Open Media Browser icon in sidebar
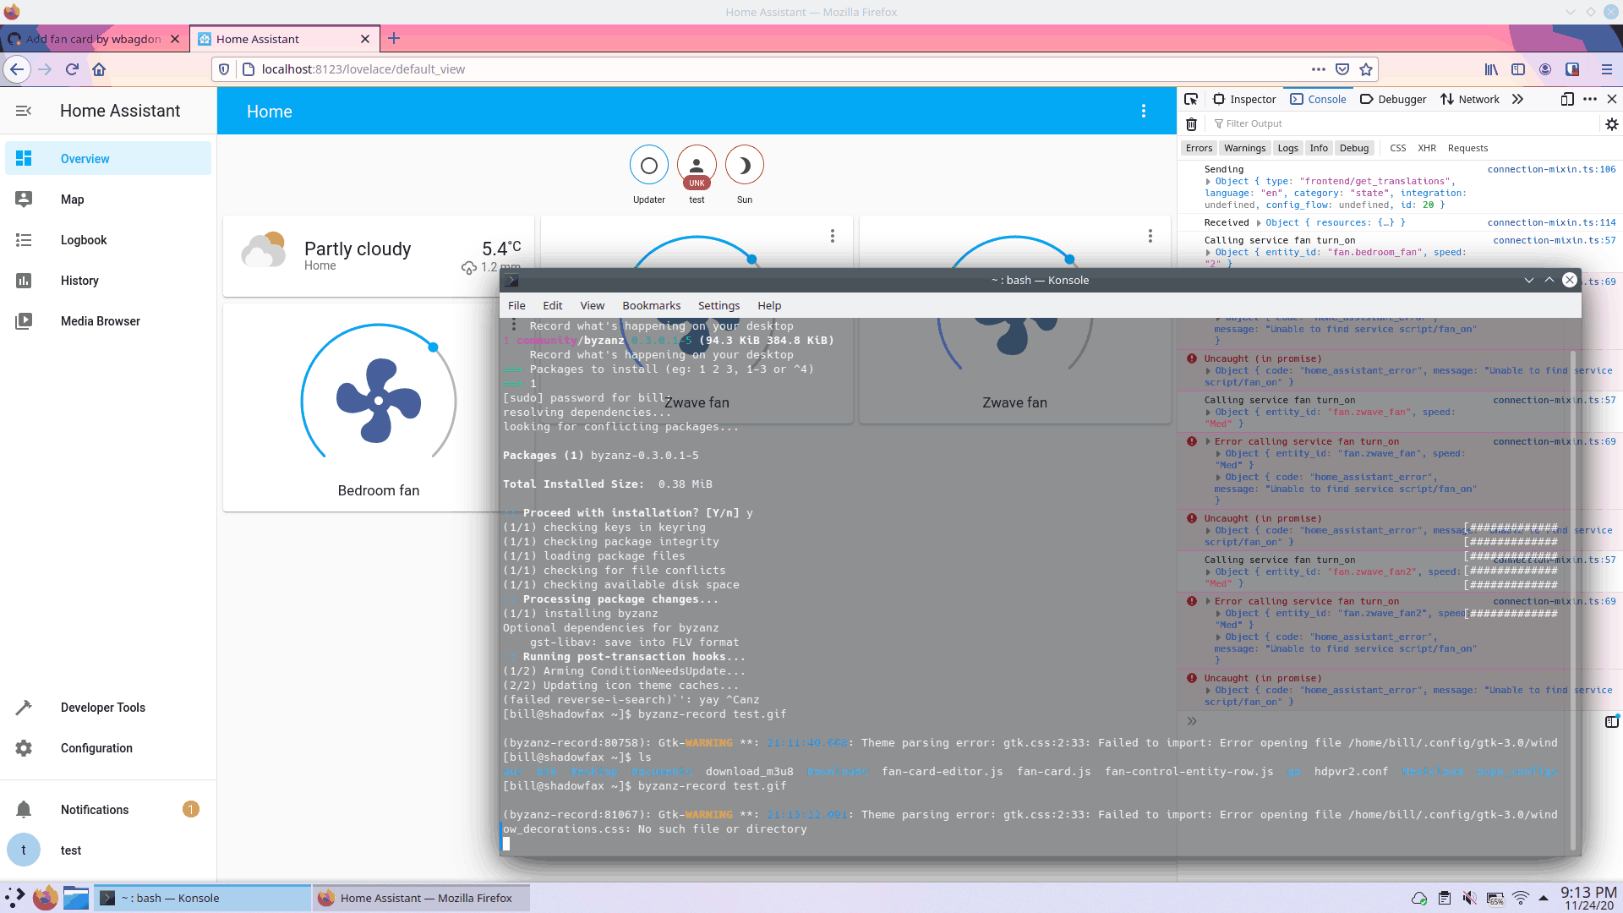 click(x=24, y=321)
